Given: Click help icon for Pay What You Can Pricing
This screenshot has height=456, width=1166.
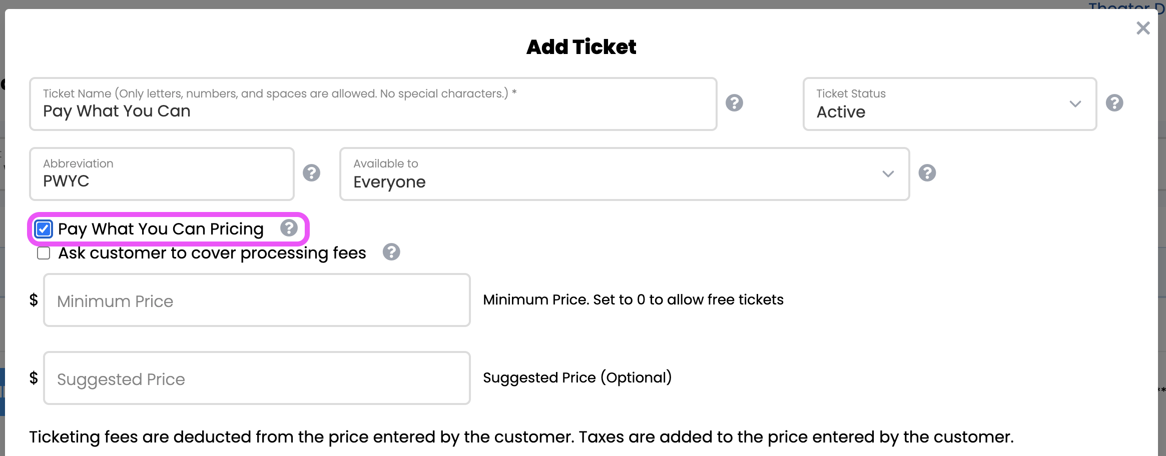Looking at the screenshot, I should click(289, 228).
